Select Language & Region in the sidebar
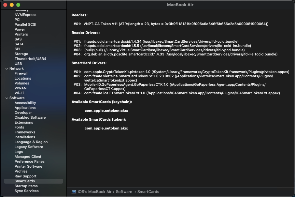The height and width of the screenshot is (197, 295). click(x=31, y=142)
